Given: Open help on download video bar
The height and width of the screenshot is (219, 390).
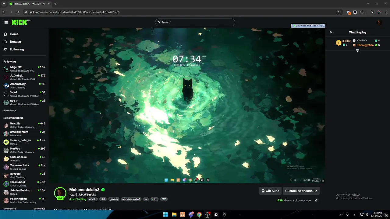Looking at the screenshot, I should pos(321,26).
